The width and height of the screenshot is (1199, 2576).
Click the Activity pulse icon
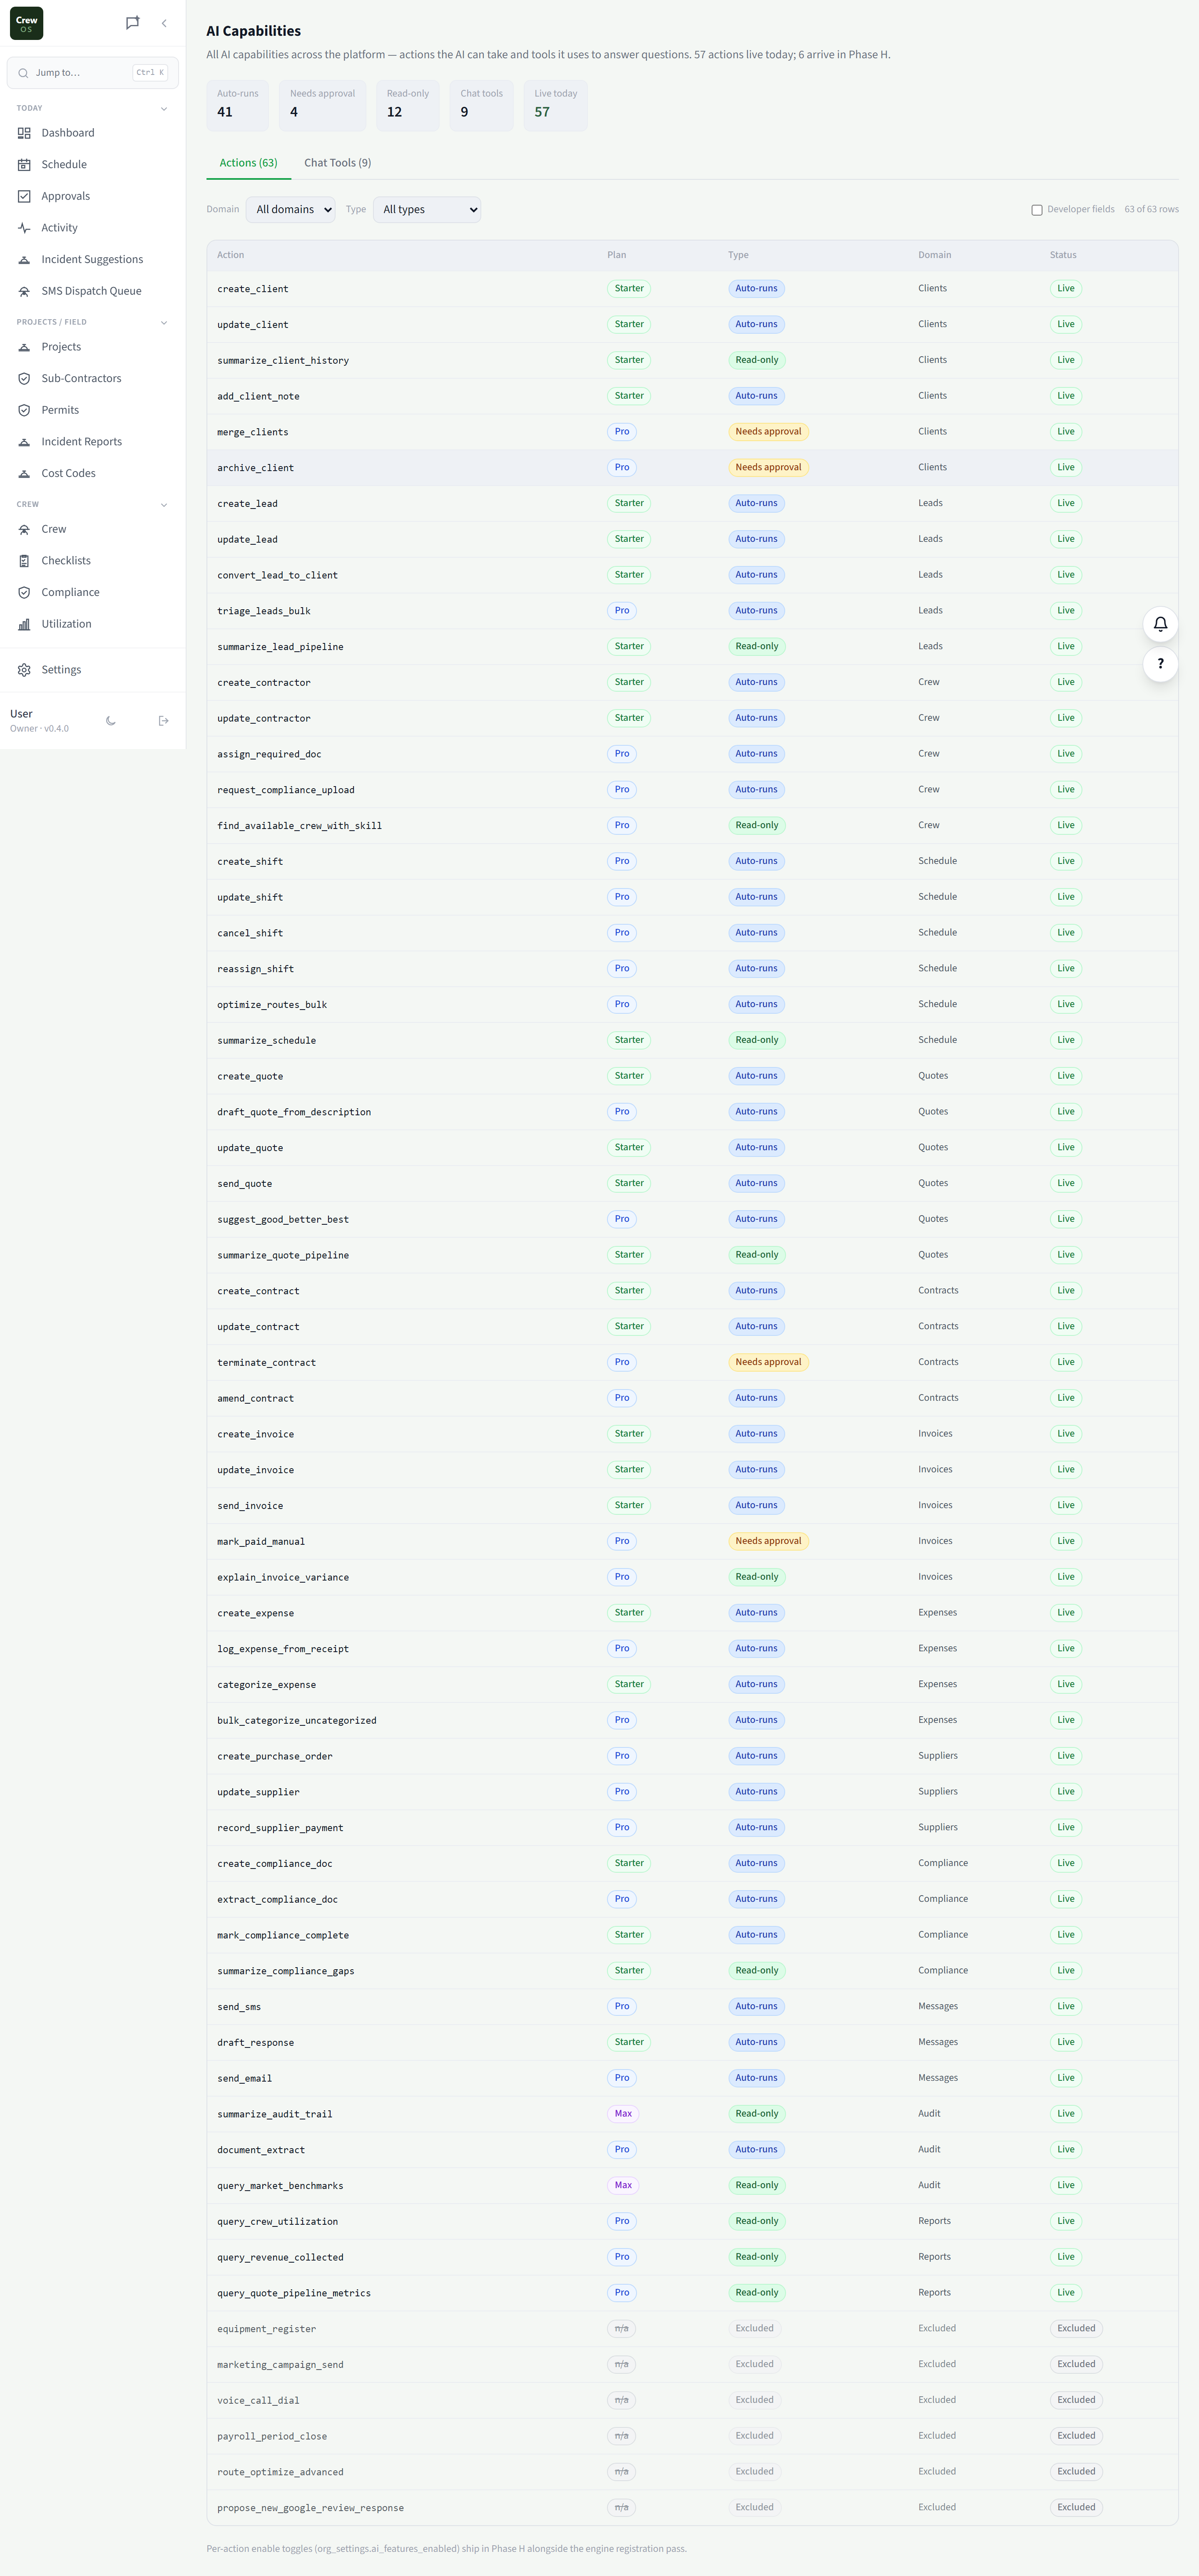(24, 228)
